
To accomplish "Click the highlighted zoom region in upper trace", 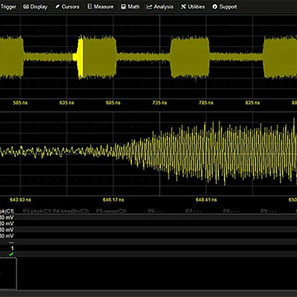I will 79,56.
